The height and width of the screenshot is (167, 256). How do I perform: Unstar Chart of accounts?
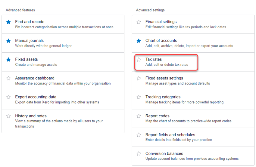pos(139,41)
